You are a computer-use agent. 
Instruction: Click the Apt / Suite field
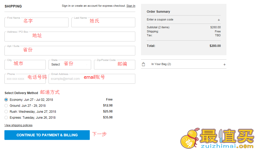[x=70, y=51]
